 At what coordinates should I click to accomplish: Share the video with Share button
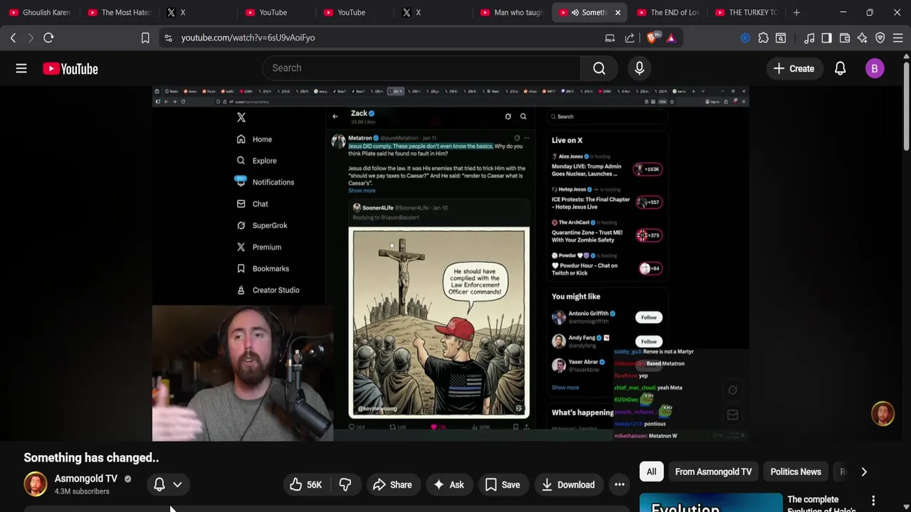pos(392,485)
